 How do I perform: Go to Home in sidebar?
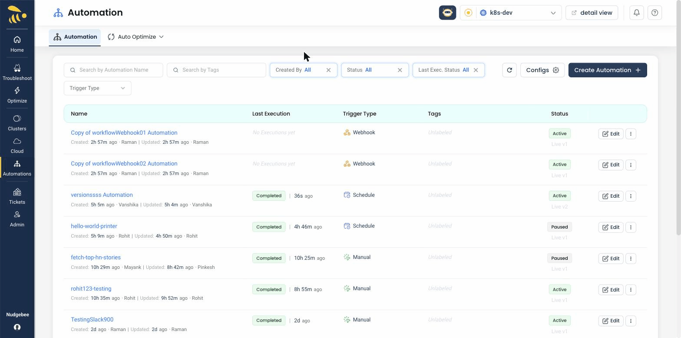click(17, 44)
